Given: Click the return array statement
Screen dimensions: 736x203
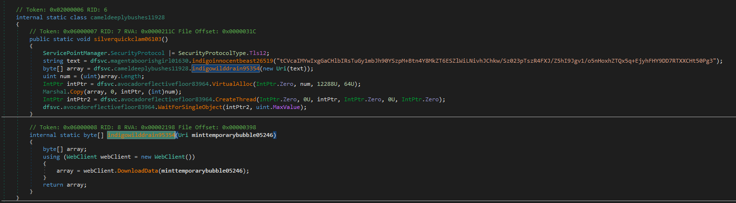Looking at the screenshot, I should [x=65, y=185].
